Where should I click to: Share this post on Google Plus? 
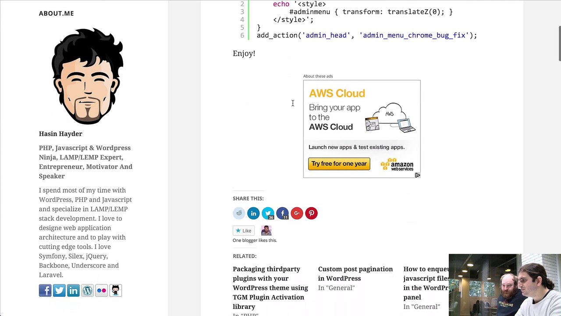[x=297, y=213]
